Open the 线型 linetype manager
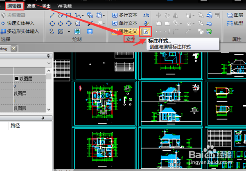Viewport: 246px width, 171px height. click(235, 23)
